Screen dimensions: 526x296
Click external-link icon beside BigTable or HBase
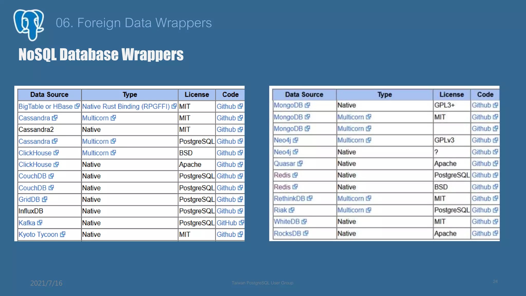77,106
